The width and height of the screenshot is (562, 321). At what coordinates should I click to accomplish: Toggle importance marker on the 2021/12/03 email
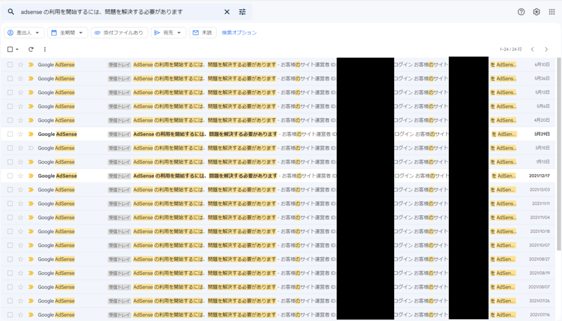31,190
